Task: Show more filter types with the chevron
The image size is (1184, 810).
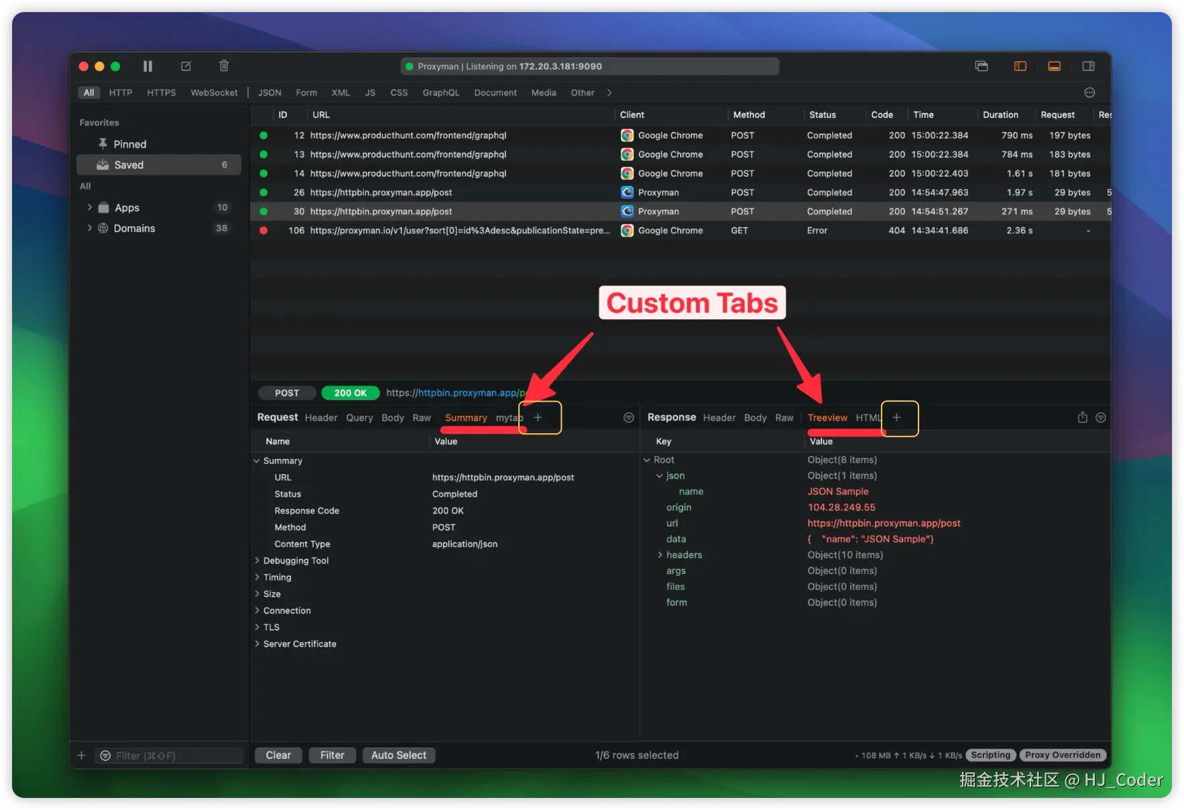Action: 609,93
